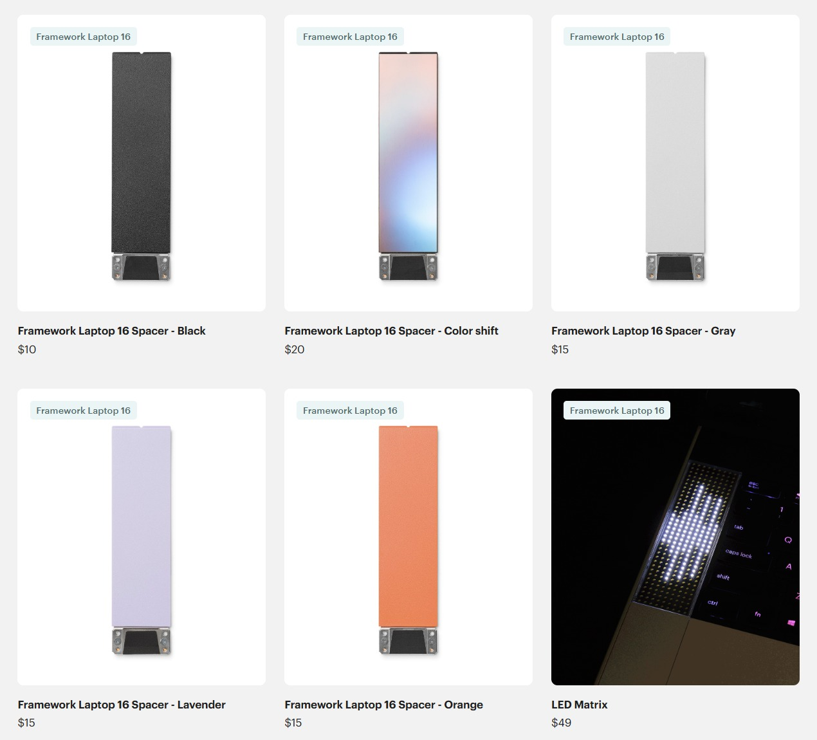
Task: Open the LED Matrix product photo
Action: coord(675,537)
